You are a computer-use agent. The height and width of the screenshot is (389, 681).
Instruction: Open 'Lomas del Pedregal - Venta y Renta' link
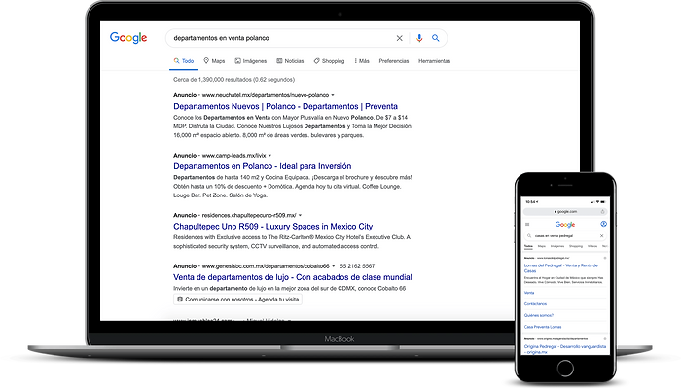pyautogui.click(x=560, y=267)
